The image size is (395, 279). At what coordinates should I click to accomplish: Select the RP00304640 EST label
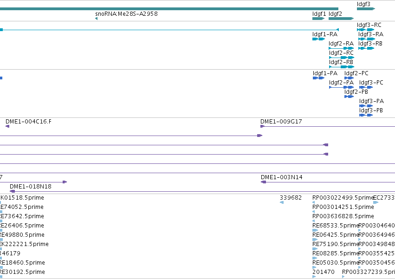tap(376, 226)
